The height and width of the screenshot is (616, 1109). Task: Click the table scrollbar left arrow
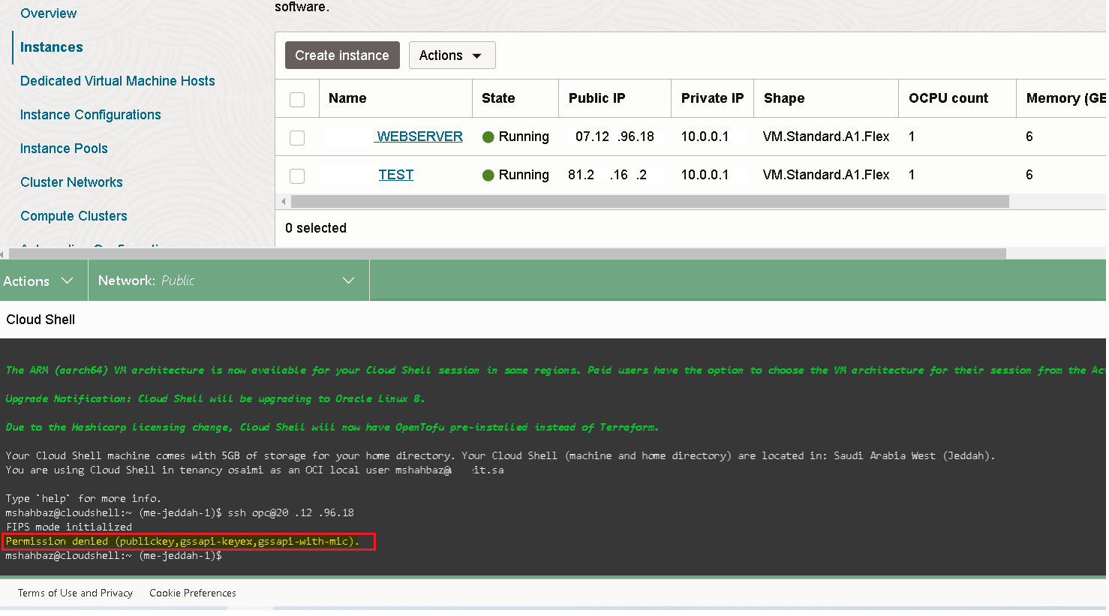click(283, 202)
